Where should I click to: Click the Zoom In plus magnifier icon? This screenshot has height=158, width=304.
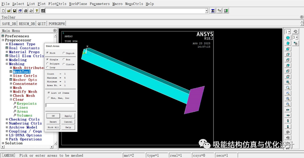point(288,99)
